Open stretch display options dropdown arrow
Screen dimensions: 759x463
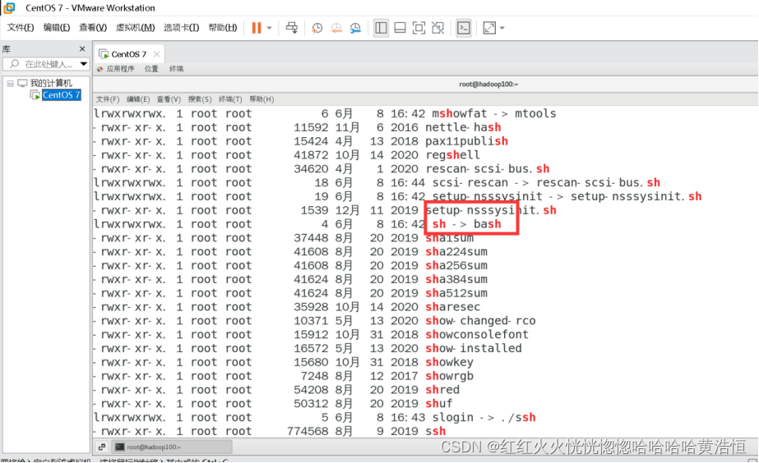(x=502, y=28)
